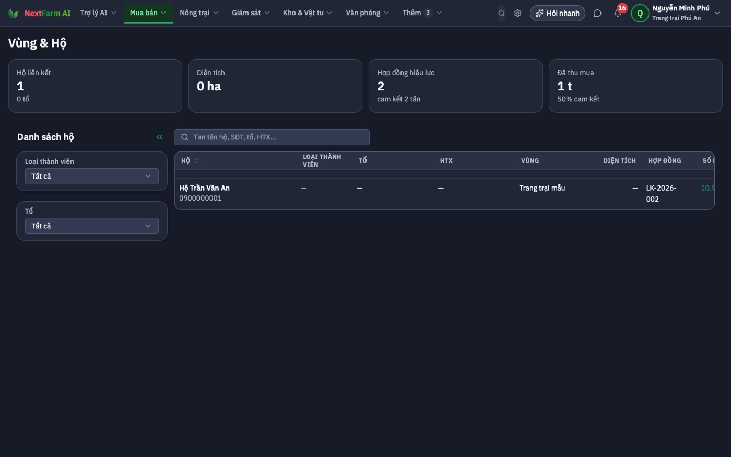731x457 pixels.
Task: Click the Diện tích column header
Action: [619, 161]
